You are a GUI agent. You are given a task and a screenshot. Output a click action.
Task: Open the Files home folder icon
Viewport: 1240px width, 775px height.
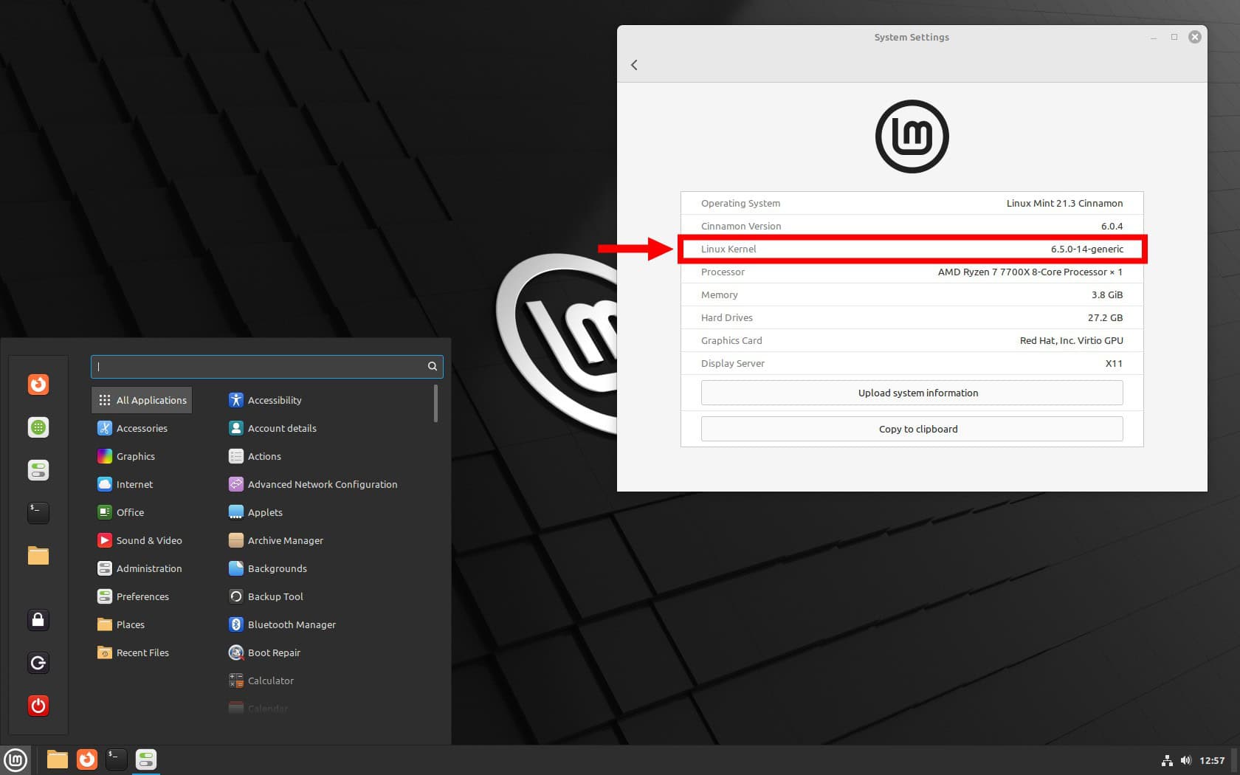pyautogui.click(x=38, y=555)
